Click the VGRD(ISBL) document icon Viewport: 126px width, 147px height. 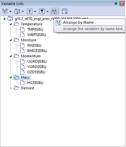point(22,67)
